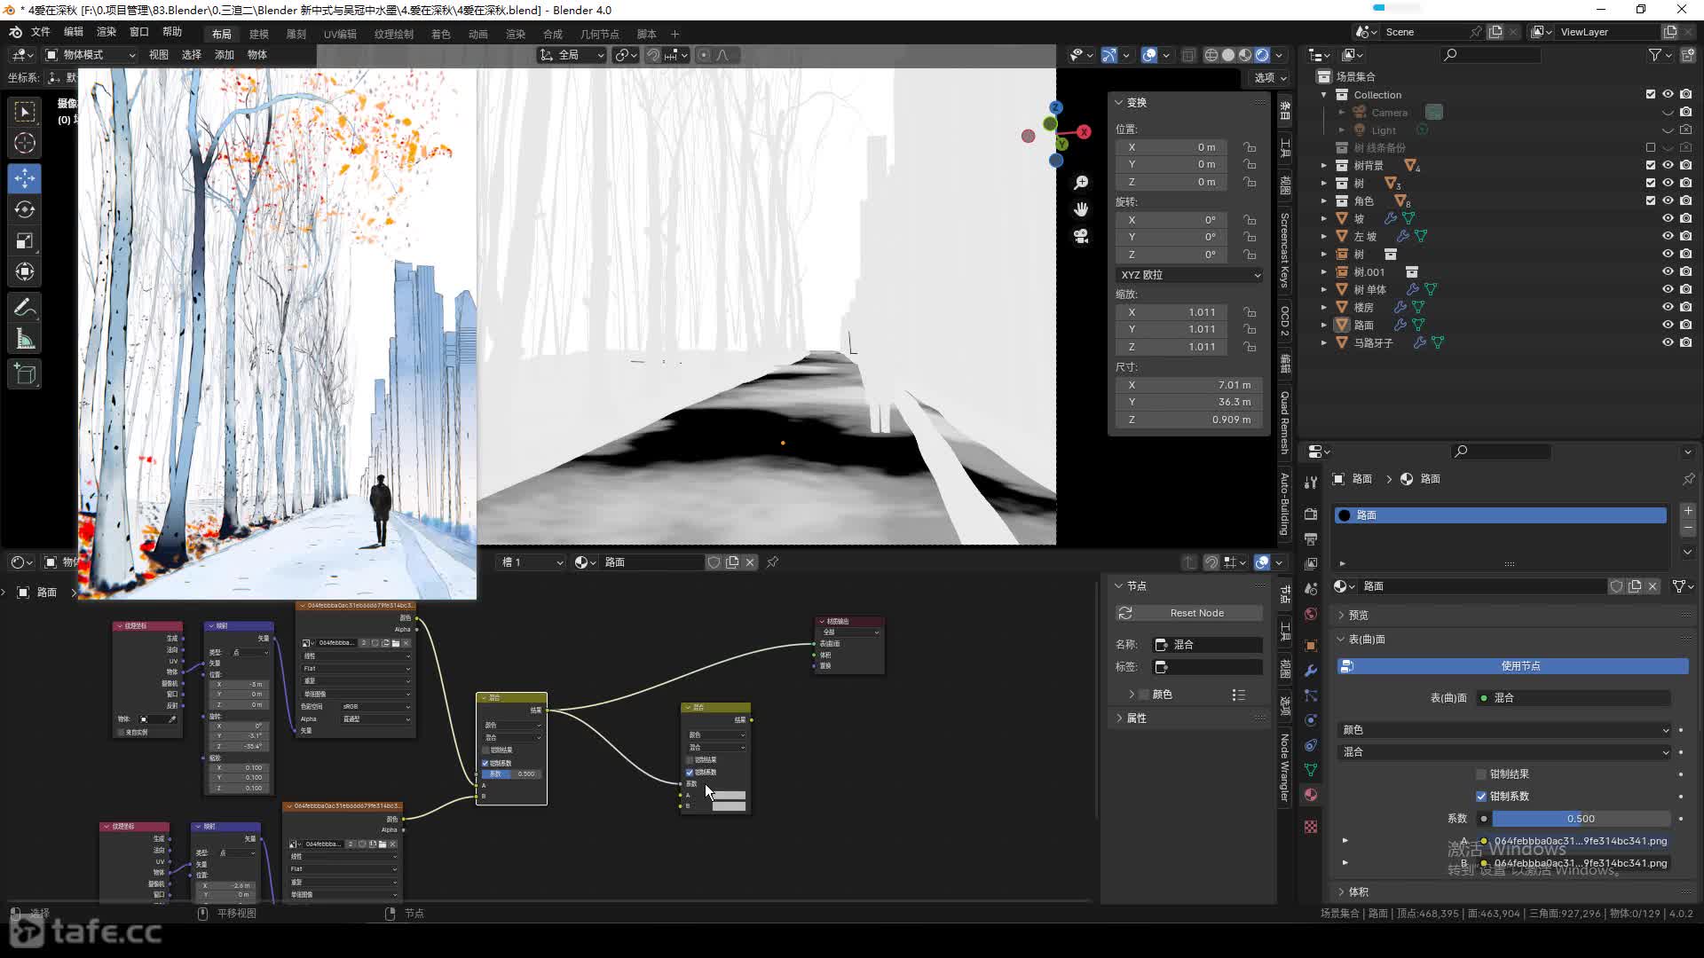The width and height of the screenshot is (1704, 958).
Task: Open the 物体模式 mode dropdown
Action: (91, 55)
